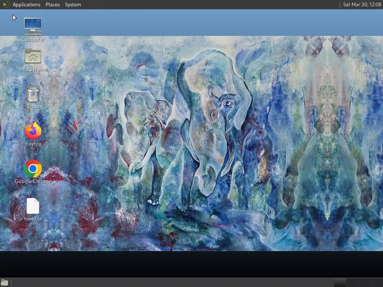Click the Show Desktop button in bottom panel
Screen dimensions: 383x287
(4, 283)
